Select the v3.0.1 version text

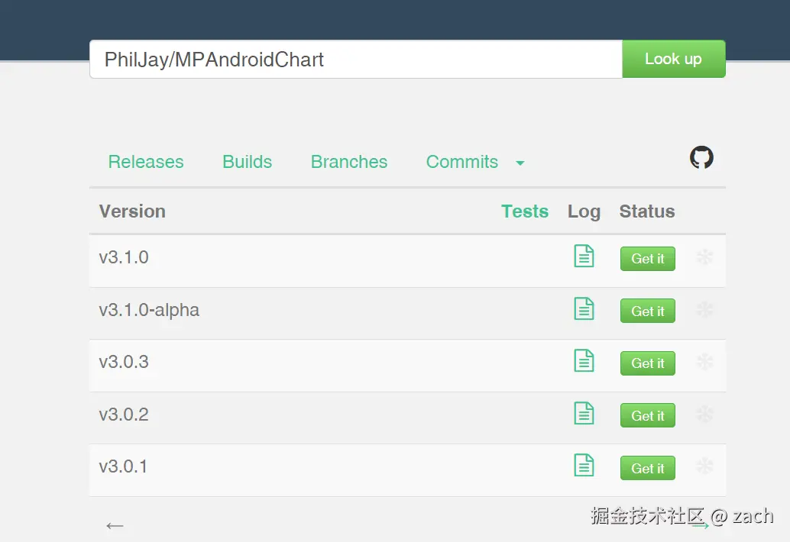click(123, 466)
